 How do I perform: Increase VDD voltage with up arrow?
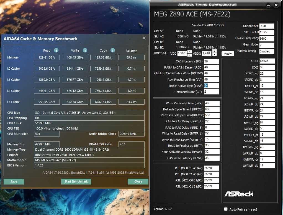pyautogui.click(x=190, y=52)
